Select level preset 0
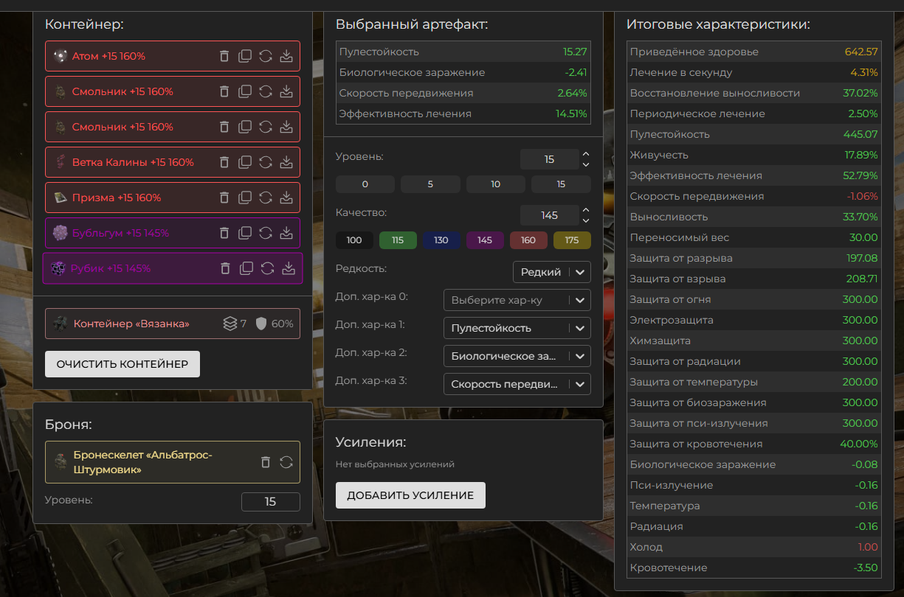The image size is (904, 597). coord(365,184)
